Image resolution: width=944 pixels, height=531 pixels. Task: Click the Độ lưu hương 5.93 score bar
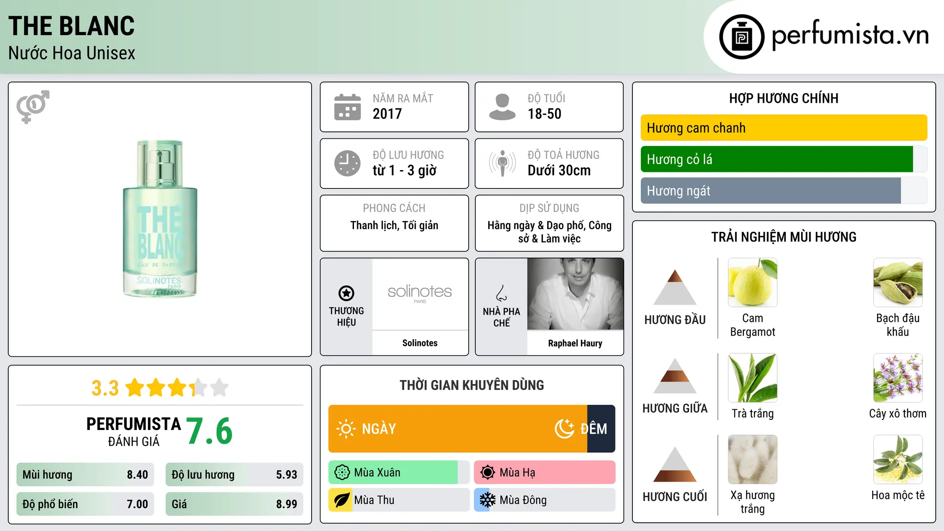point(234,475)
